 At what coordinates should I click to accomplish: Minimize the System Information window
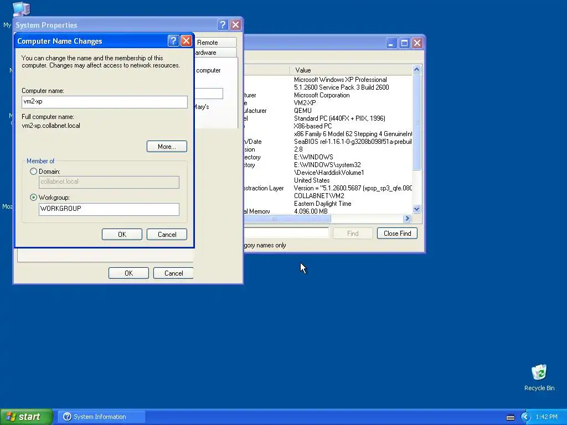(x=391, y=43)
